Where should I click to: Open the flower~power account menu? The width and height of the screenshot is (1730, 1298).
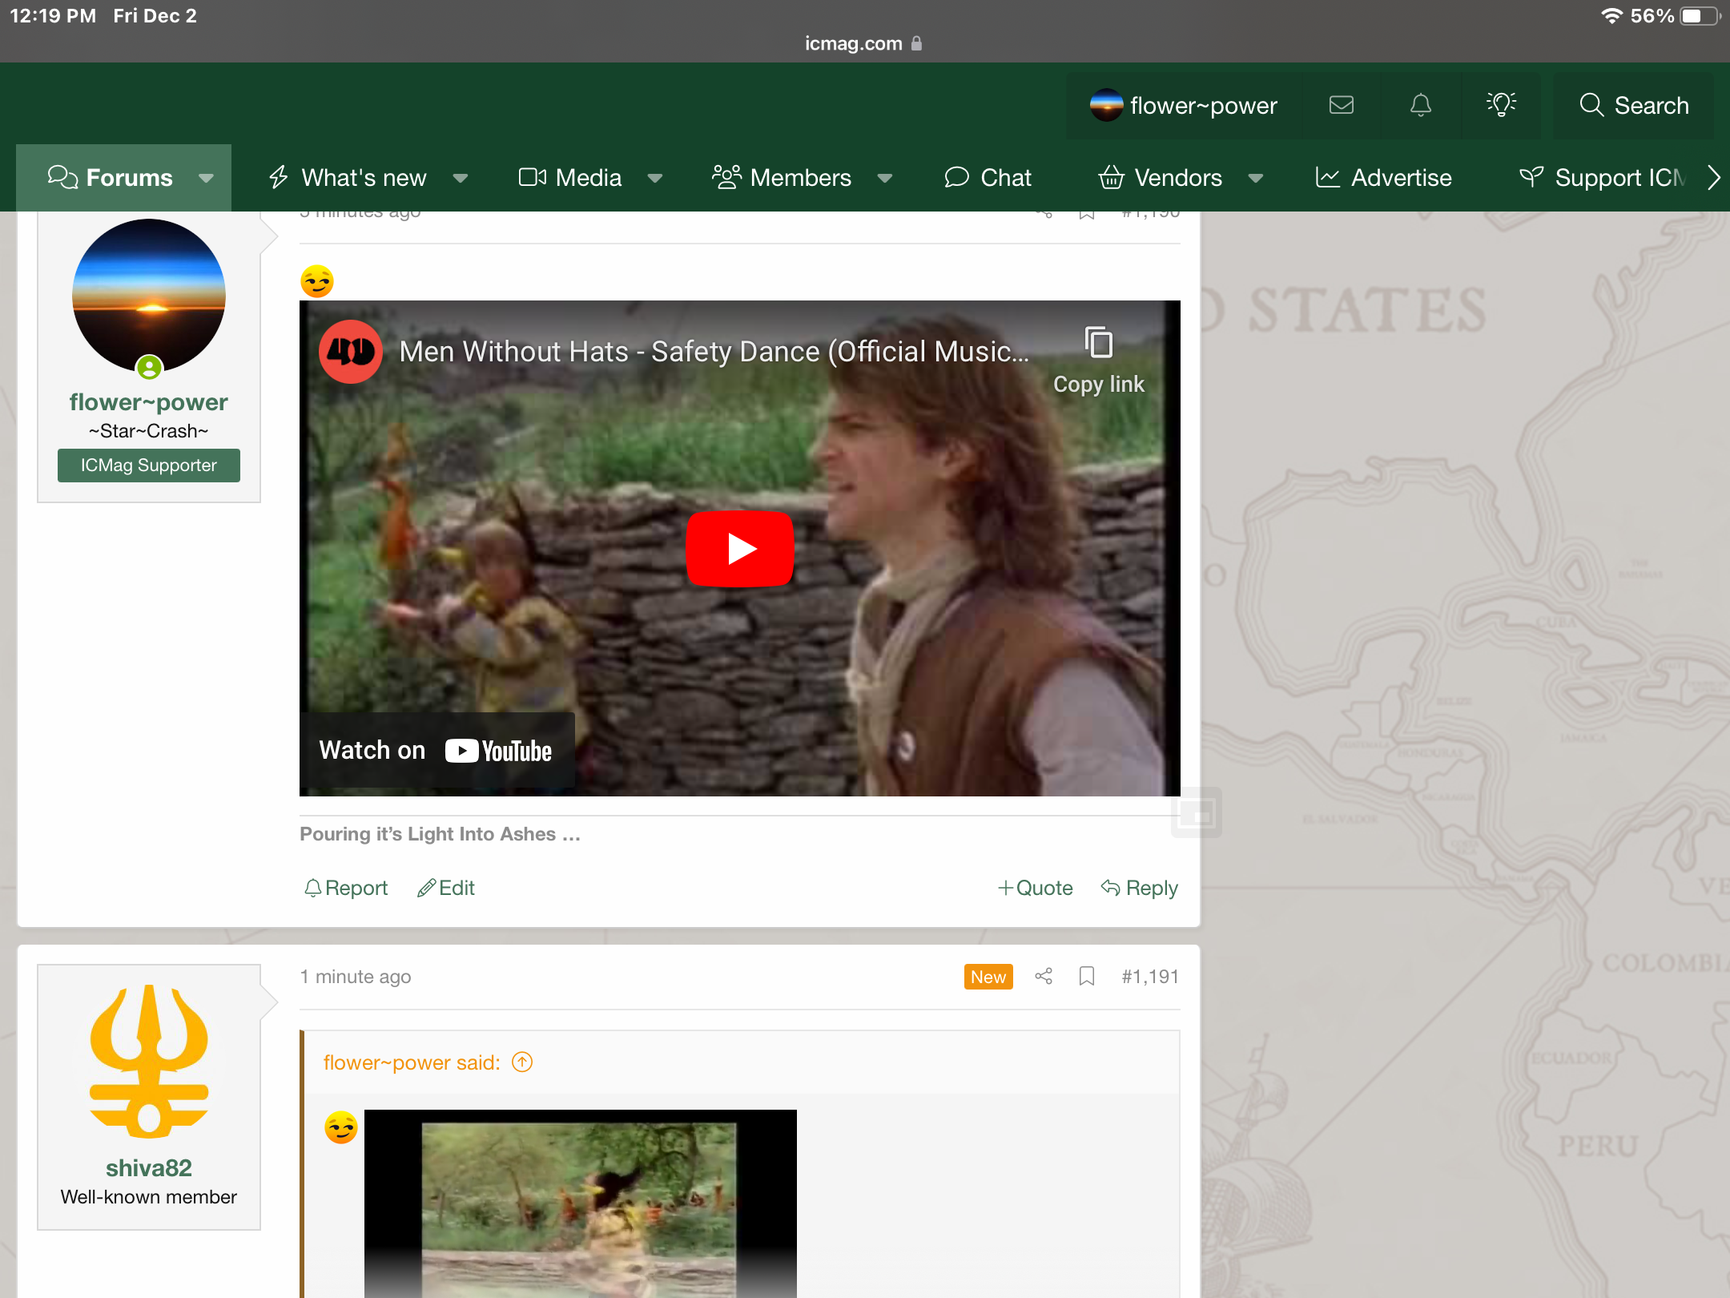(1185, 105)
